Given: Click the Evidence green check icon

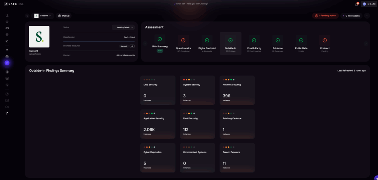Looking at the screenshot, I should [278, 40].
